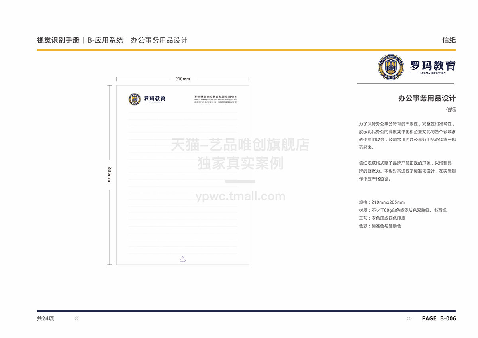Viewport: 478px width, 338px height.
Task: Click the 共24项 item count
Action: click(x=45, y=318)
